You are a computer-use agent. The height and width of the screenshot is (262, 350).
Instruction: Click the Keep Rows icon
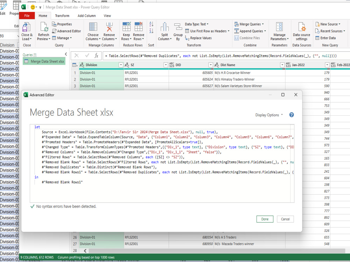(126, 27)
